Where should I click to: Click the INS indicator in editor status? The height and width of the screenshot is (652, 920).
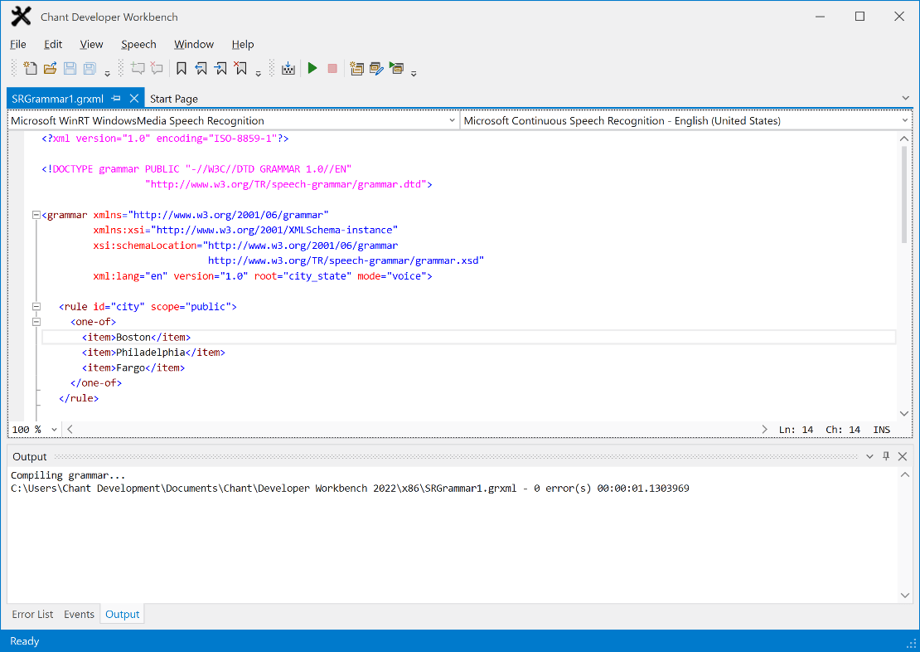881,430
